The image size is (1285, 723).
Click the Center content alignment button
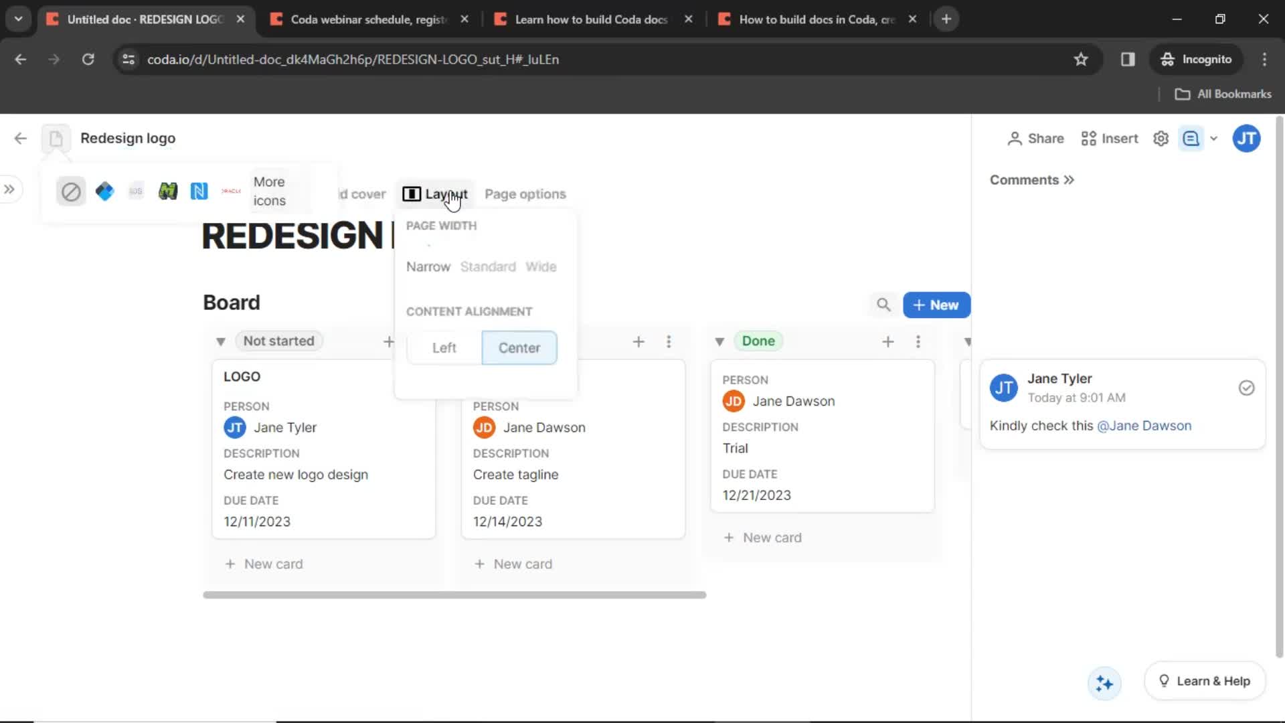click(519, 347)
